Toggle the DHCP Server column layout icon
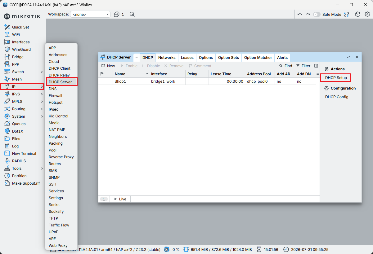 [316, 66]
